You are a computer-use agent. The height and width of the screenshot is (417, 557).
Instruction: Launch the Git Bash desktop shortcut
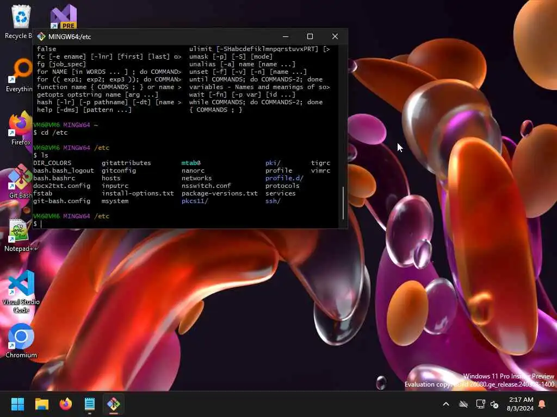tap(20, 181)
